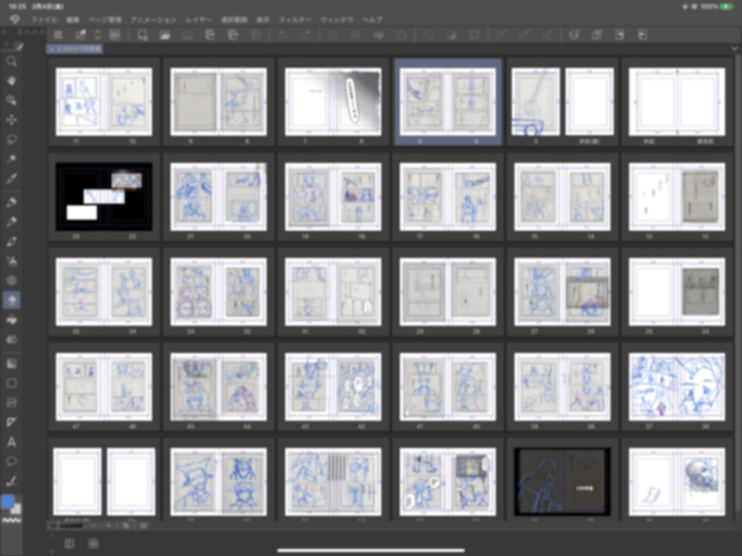Expand the chevron at tab bar end
The width and height of the screenshot is (742, 556).
coord(734,48)
